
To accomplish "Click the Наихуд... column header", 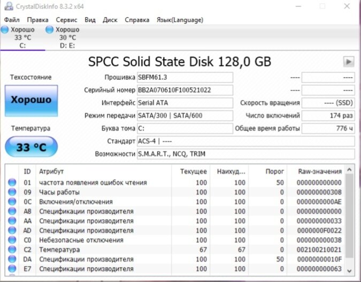I will tap(229, 172).
